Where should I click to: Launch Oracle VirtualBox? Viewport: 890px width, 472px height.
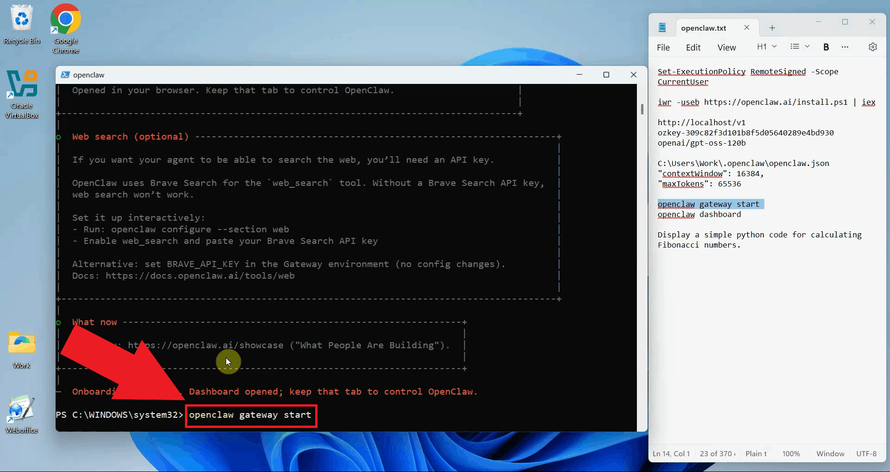(22, 86)
